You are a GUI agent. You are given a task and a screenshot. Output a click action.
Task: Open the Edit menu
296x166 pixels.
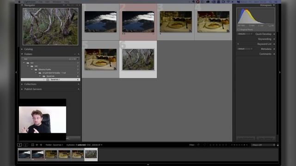48,2
